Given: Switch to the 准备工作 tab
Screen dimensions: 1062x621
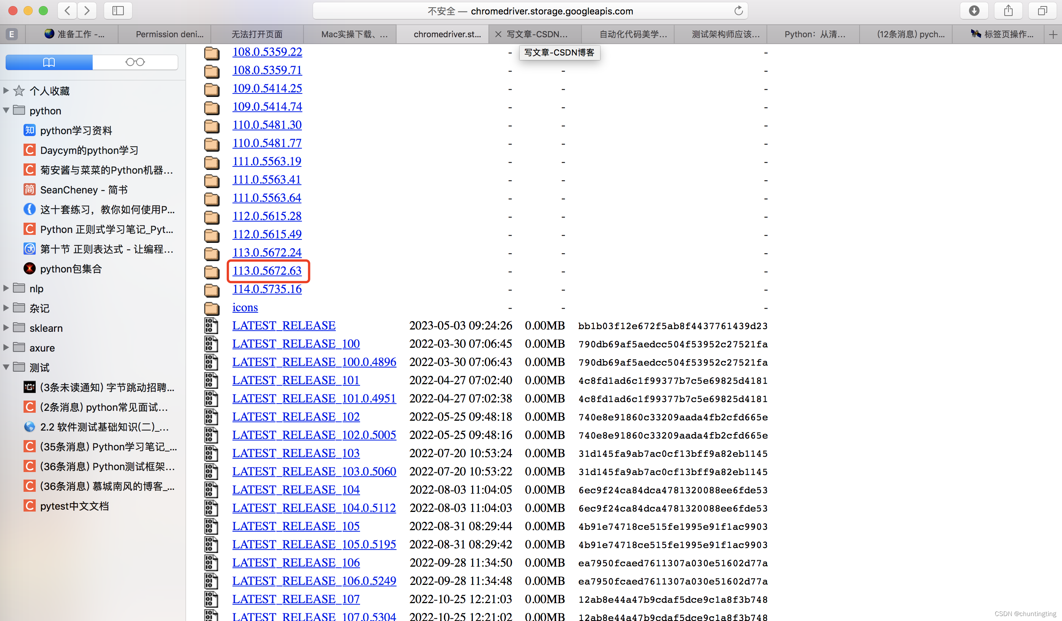Looking at the screenshot, I should coord(72,34).
